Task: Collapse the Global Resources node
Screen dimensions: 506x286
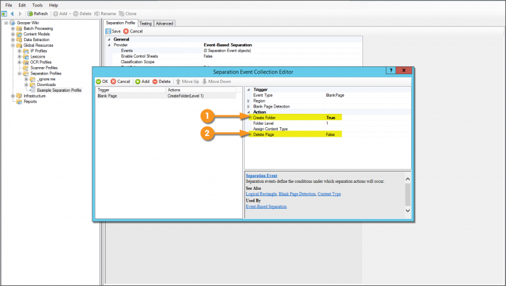Action: (x=13, y=46)
